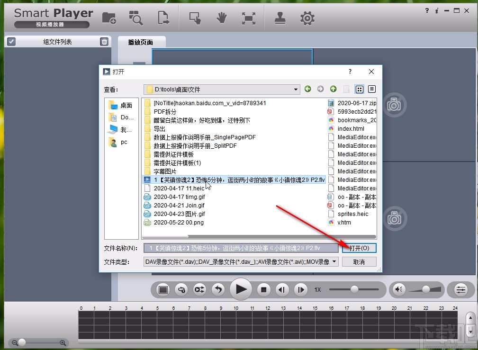The width and height of the screenshot is (478, 350).
Task: Expand the 文件类型 filter dropdown
Action: pyautogui.click(x=334, y=261)
